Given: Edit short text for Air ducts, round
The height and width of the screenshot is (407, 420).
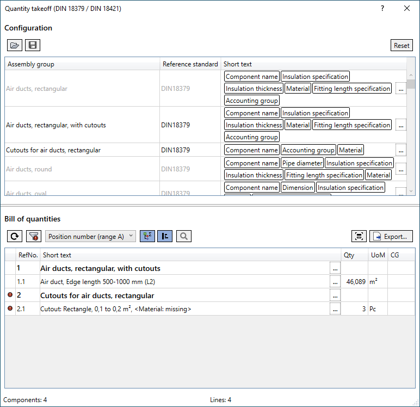Looking at the screenshot, I should tap(401, 169).
